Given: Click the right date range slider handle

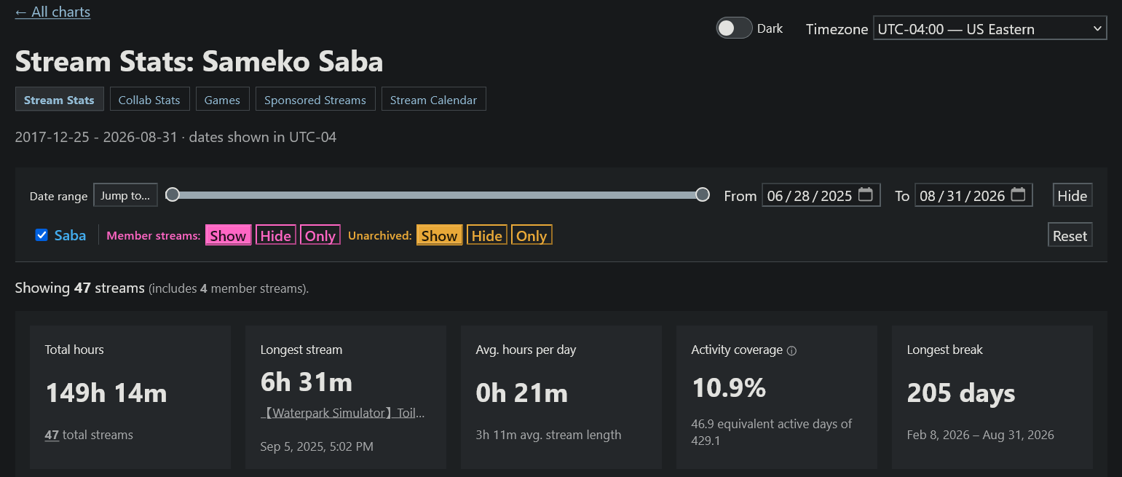Looking at the screenshot, I should (x=703, y=194).
